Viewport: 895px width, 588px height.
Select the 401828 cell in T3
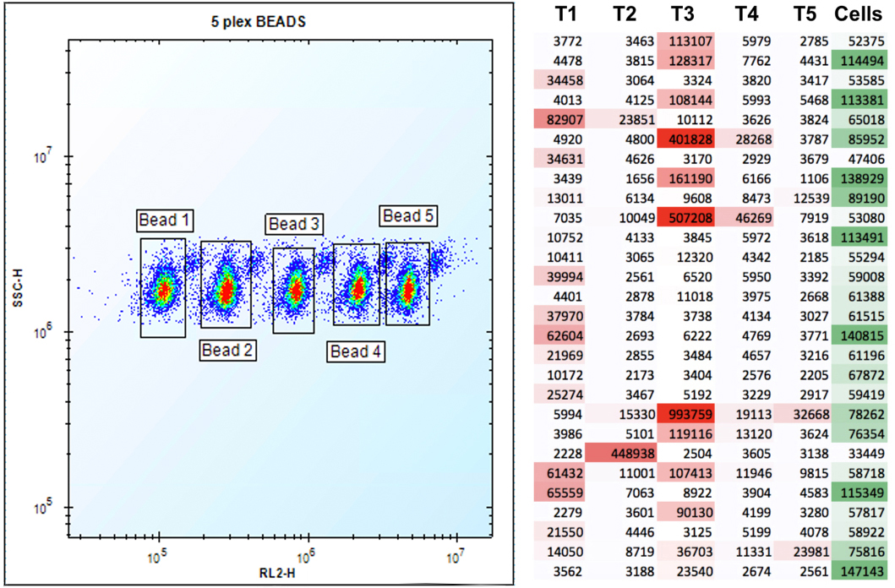tap(685, 139)
